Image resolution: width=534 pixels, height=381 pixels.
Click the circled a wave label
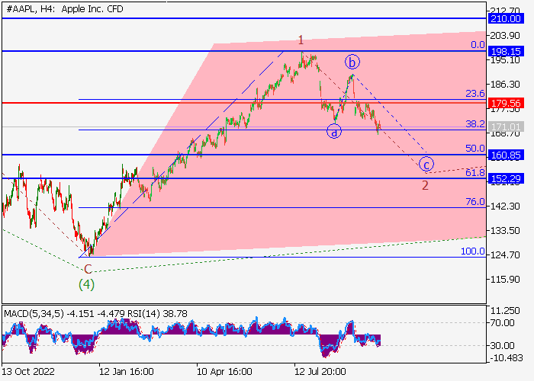(x=334, y=132)
